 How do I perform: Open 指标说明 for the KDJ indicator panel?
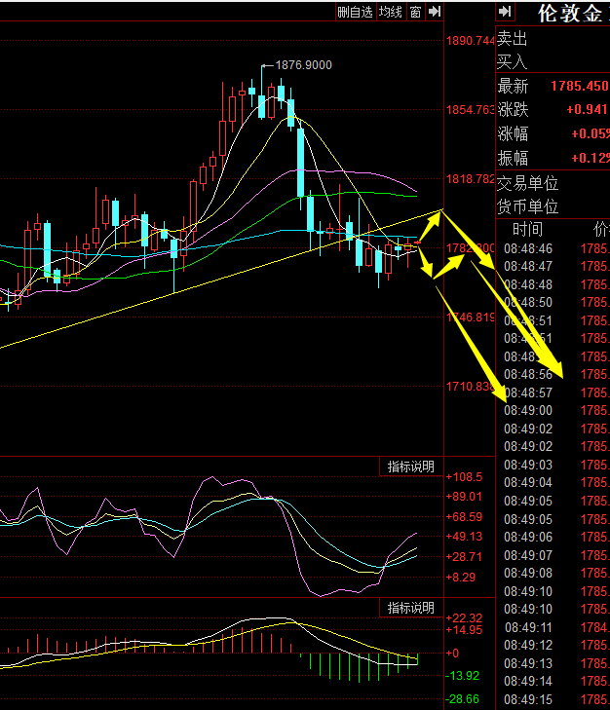pos(411,467)
